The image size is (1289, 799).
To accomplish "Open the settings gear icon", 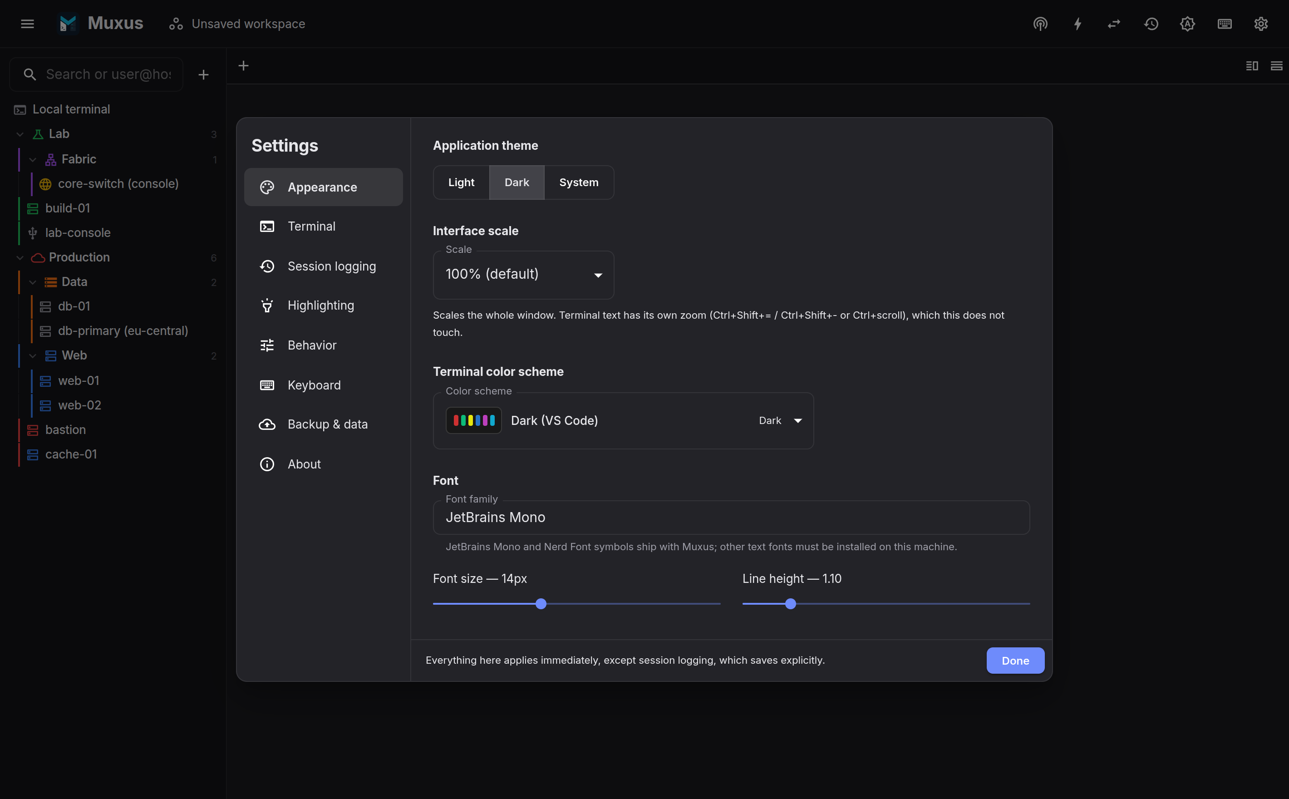I will coord(1261,24).
